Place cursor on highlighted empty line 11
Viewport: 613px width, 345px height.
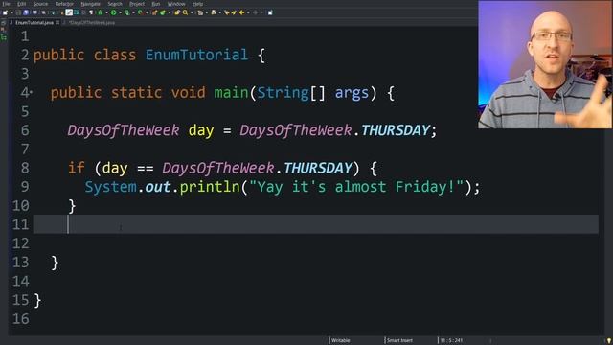point(316,224)
